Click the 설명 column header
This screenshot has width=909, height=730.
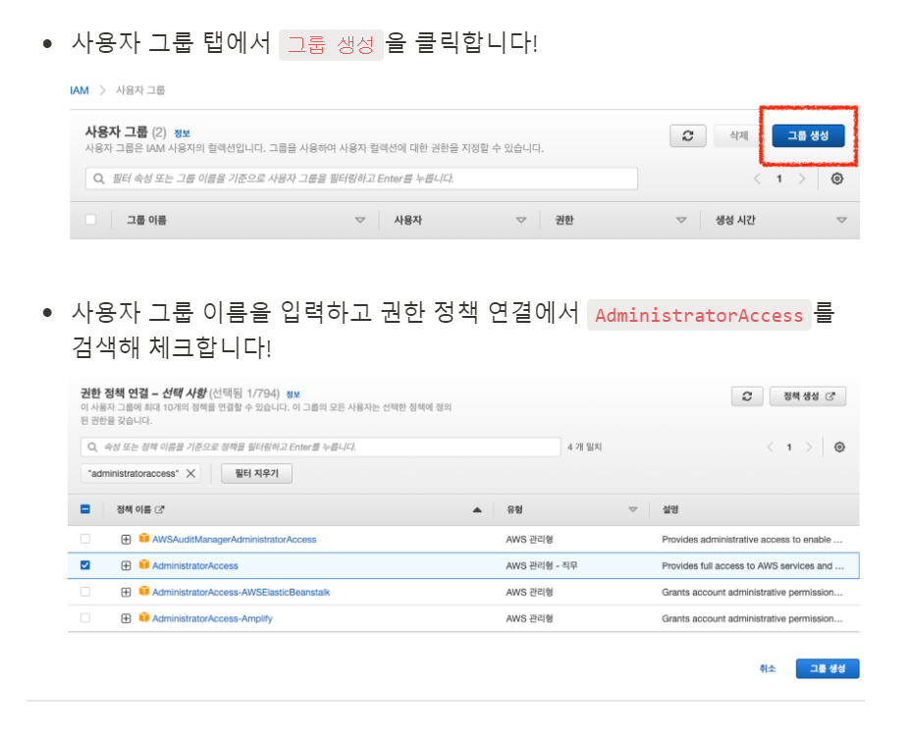coord(670,509)
